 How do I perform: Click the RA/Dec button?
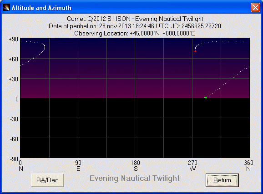click(47, 180)
